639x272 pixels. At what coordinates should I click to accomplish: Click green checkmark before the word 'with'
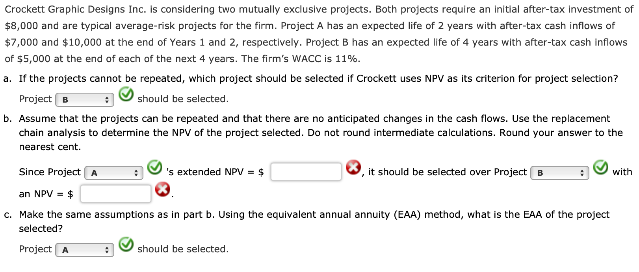tap(601, 167)
